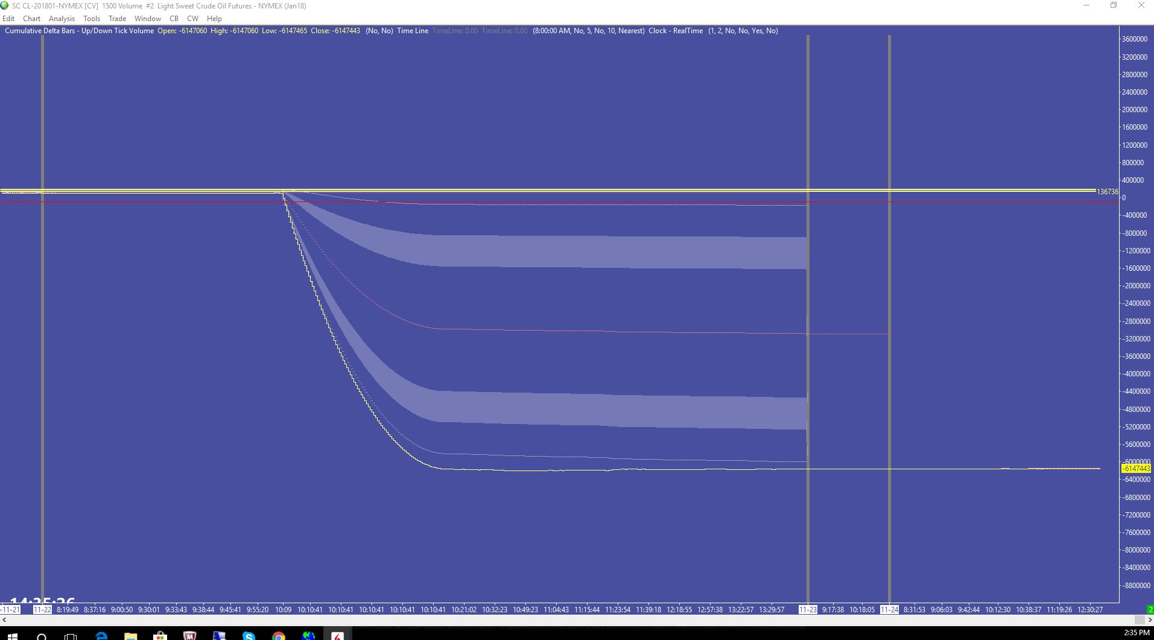The width and height of the screenshot is (1154, 640).
Task: Open the computer monitor icon on taskbar
Action: click(219, 636)
